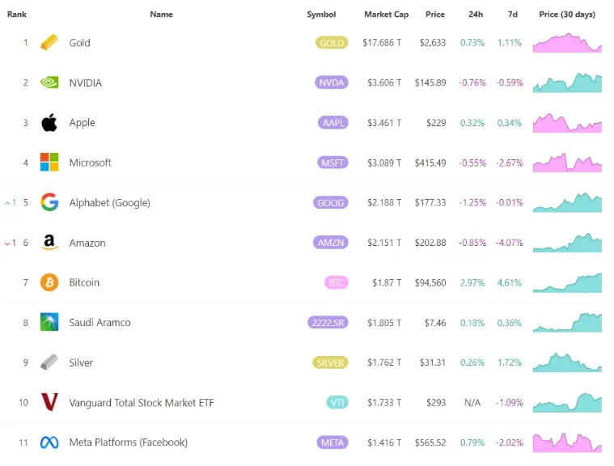
Task: Click Bitcoin's 30-day price chart
Action: coord(567,282)
